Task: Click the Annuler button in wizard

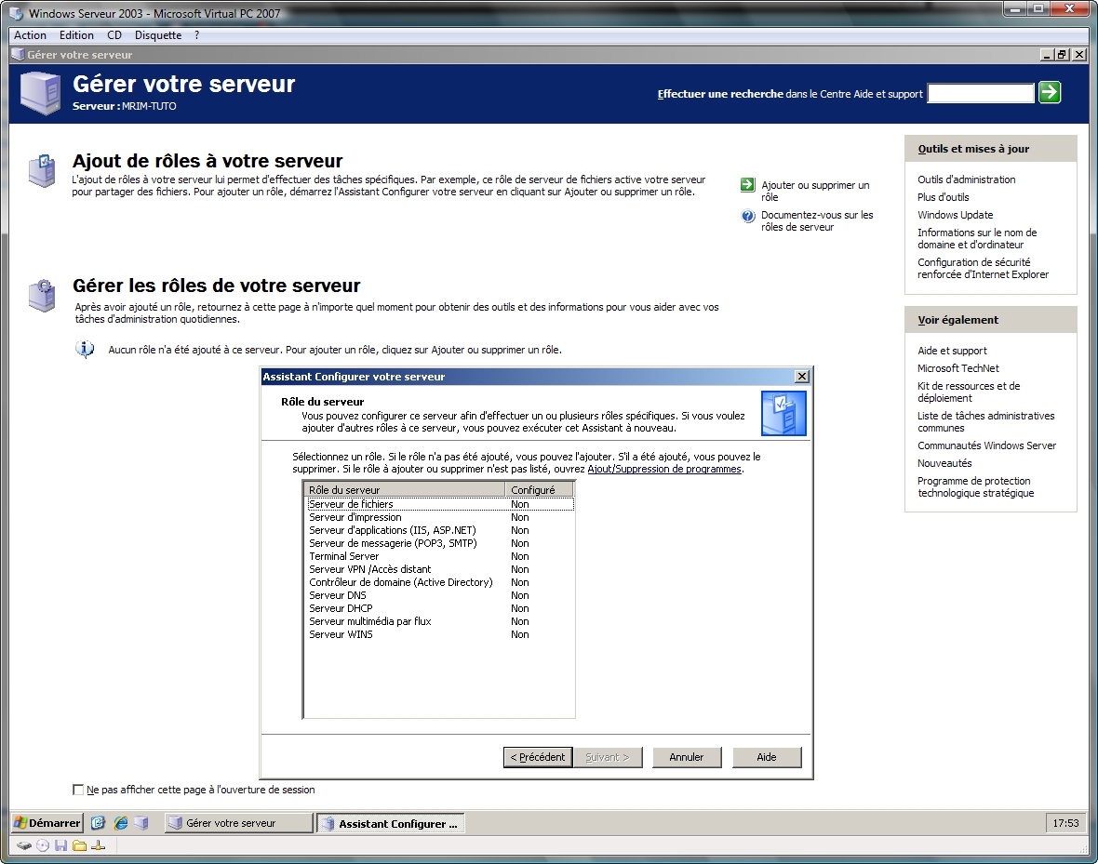Action: click(687, 757)
